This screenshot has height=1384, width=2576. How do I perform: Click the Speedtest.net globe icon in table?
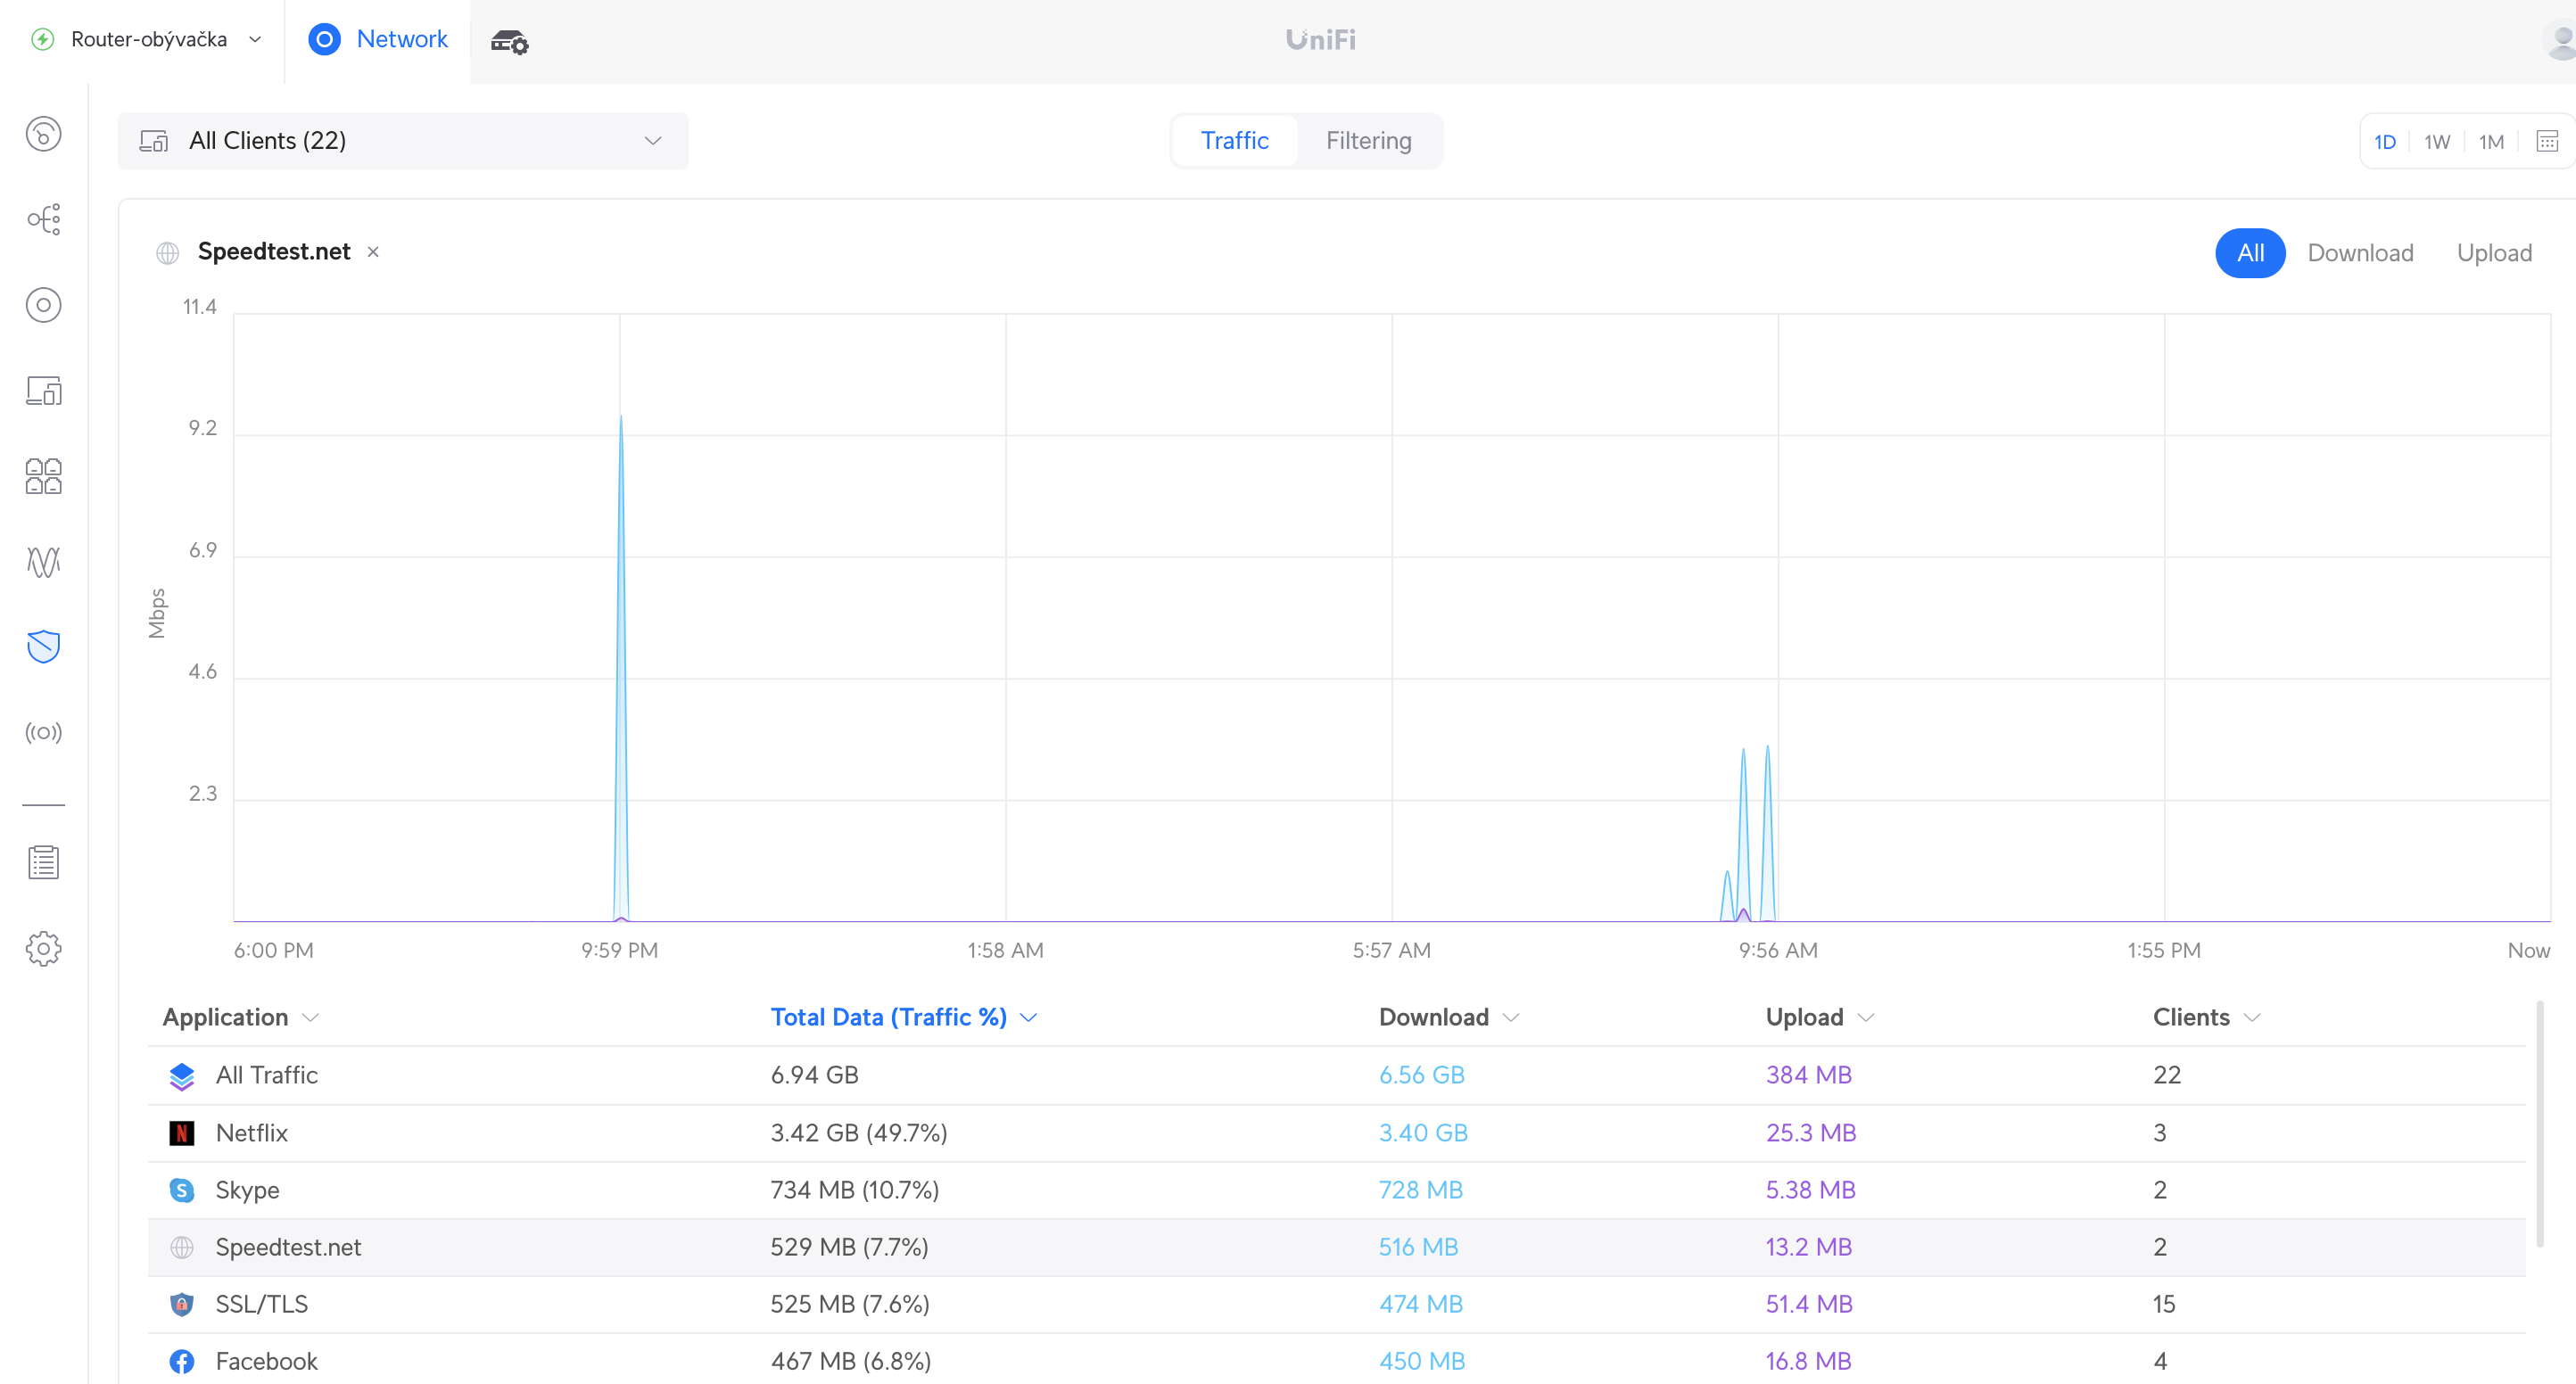tap(182, 1247)
